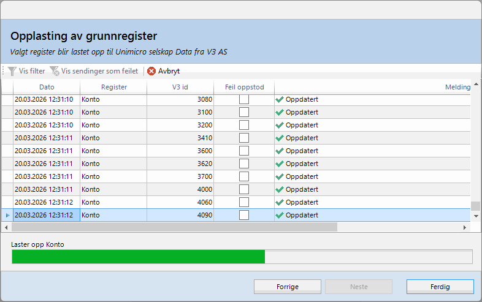Click the red Avbryt cancel icon
Screen dimensions: 482x302
tap(151, 71)
